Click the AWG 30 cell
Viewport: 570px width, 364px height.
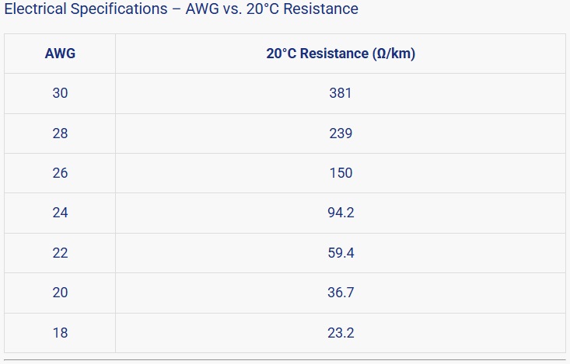click(60, 93)
